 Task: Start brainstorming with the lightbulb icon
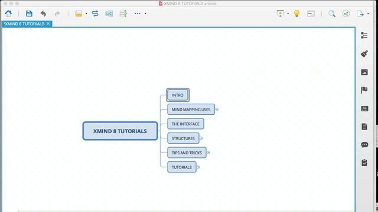[296, 14]
